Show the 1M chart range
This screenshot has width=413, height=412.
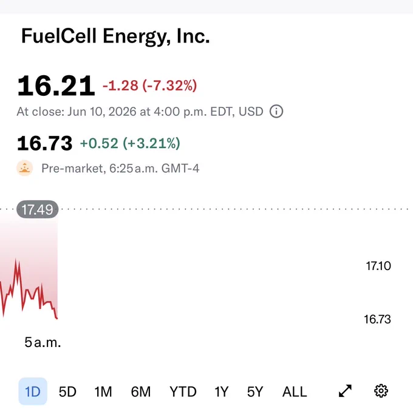point(103,392)
